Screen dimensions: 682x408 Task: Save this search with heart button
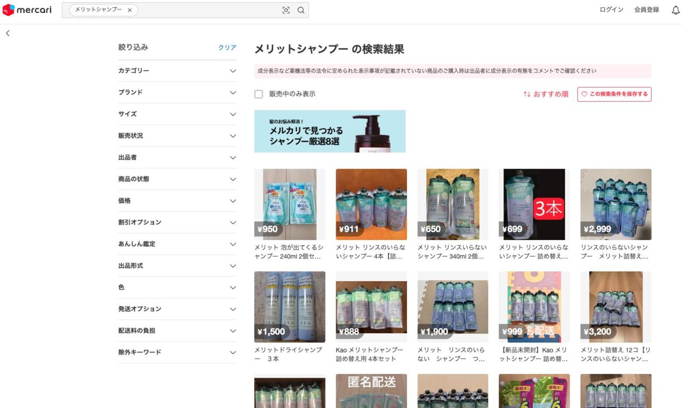614,94
